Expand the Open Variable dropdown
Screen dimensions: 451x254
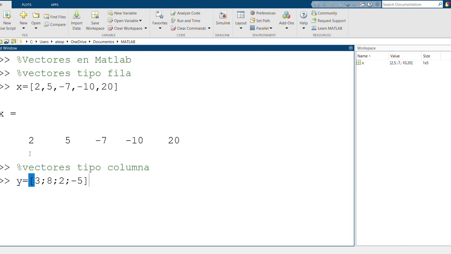(140, 21)
